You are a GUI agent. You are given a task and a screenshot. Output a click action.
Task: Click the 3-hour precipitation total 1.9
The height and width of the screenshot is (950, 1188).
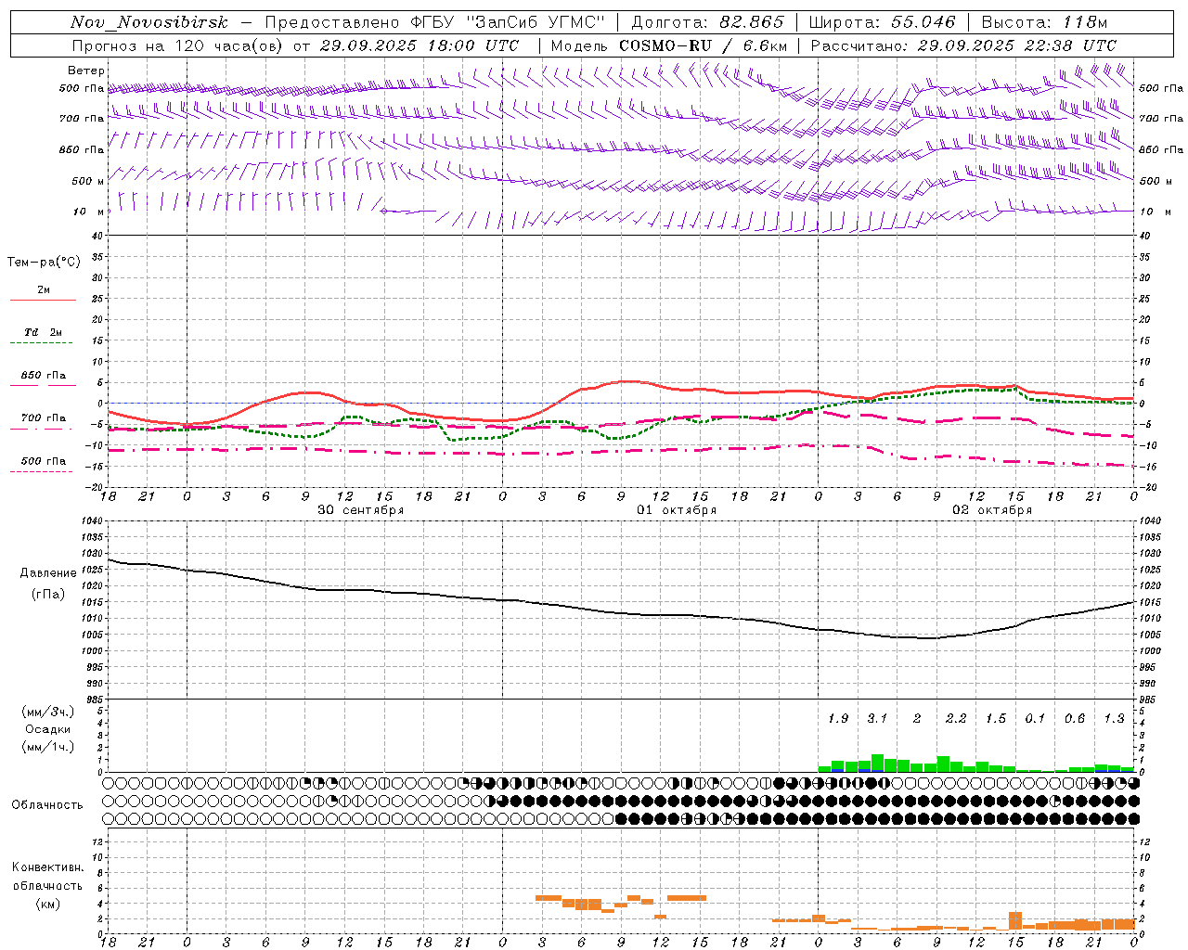(838, 719)
